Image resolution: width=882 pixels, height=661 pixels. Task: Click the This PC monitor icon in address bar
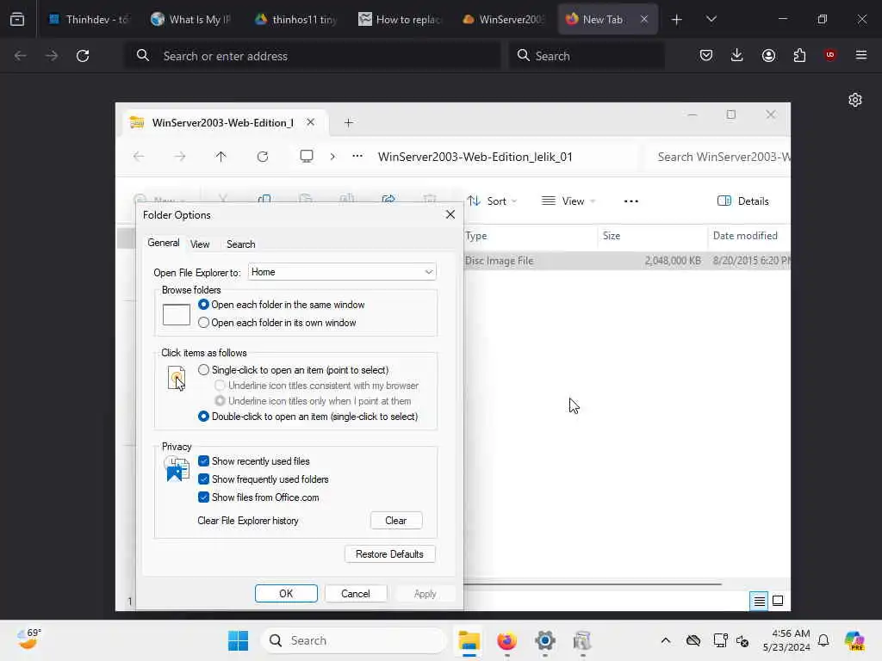click(306, 157)
